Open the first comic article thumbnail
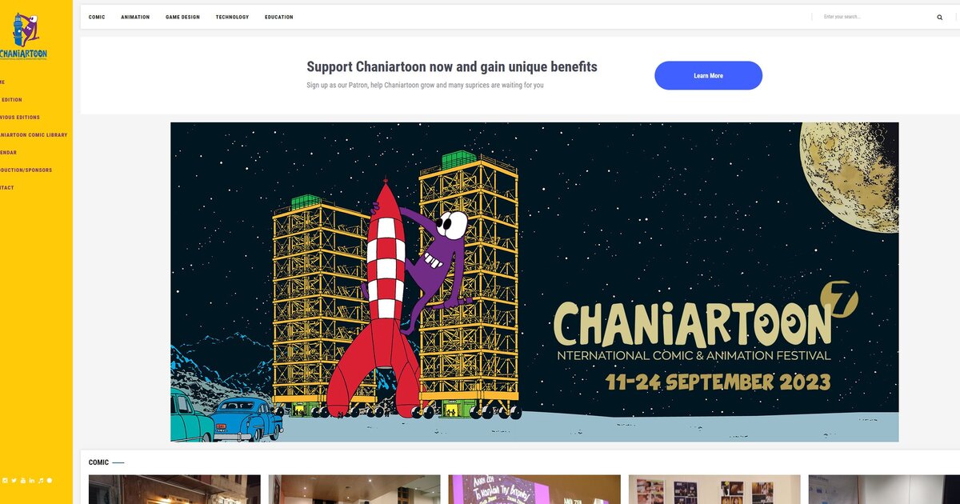This screenshot has height=504, width=960. [174, 490]
